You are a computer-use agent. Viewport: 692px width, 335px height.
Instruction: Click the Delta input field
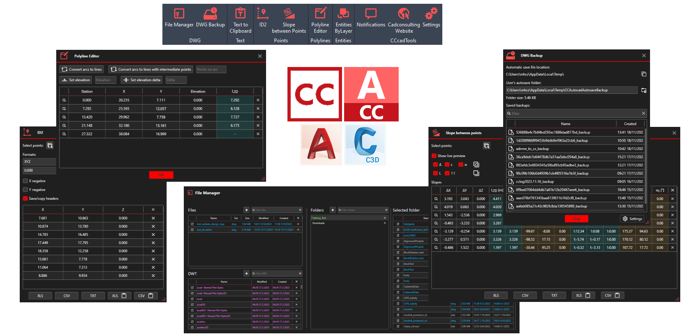(x=176, y=80)
